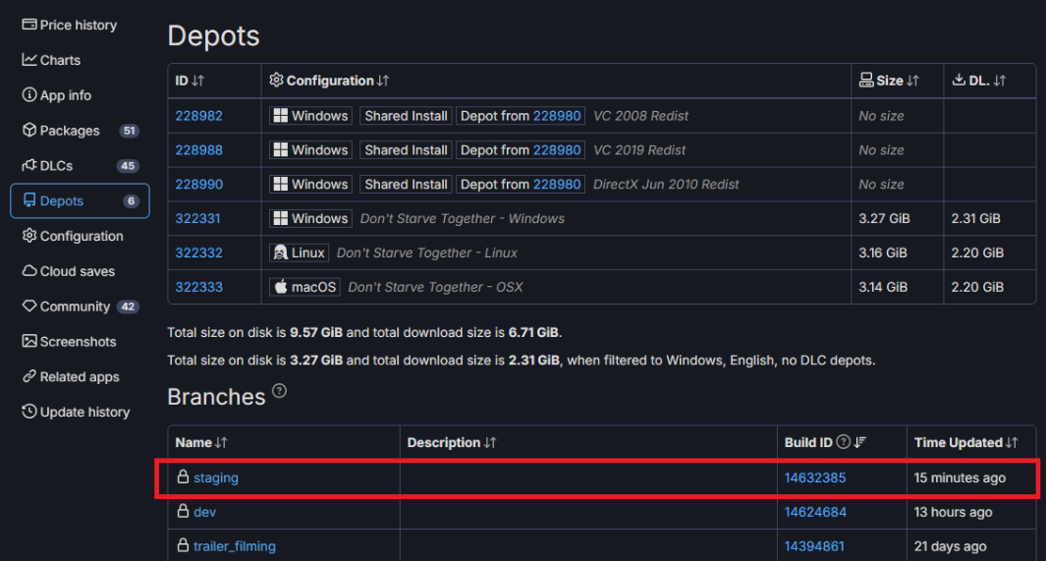Viewport: 1046px width, 561px height.
Task: Click the Shared Install tag for depot 228988
Action: point(406,150)
